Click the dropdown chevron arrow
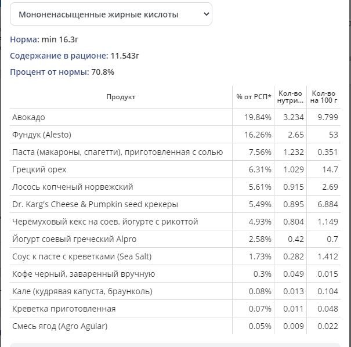The height and width of the screenshot is (347, 351). 206,14
